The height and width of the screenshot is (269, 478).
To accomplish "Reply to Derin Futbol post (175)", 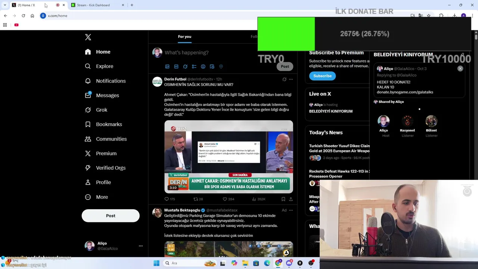I will point(170,199).
